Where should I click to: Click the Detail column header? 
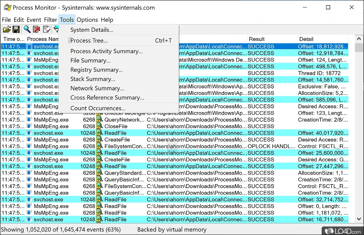(x=306, y=39)
